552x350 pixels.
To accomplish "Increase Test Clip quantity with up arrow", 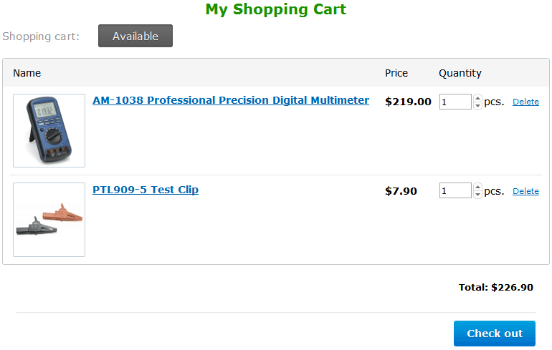I will 478,188.
